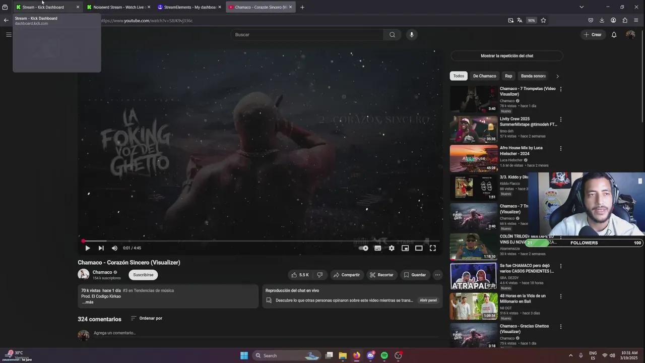Screen dimensions: 645x363
Task: Open options for 48 Horas video
Action: tap(561, 296)
